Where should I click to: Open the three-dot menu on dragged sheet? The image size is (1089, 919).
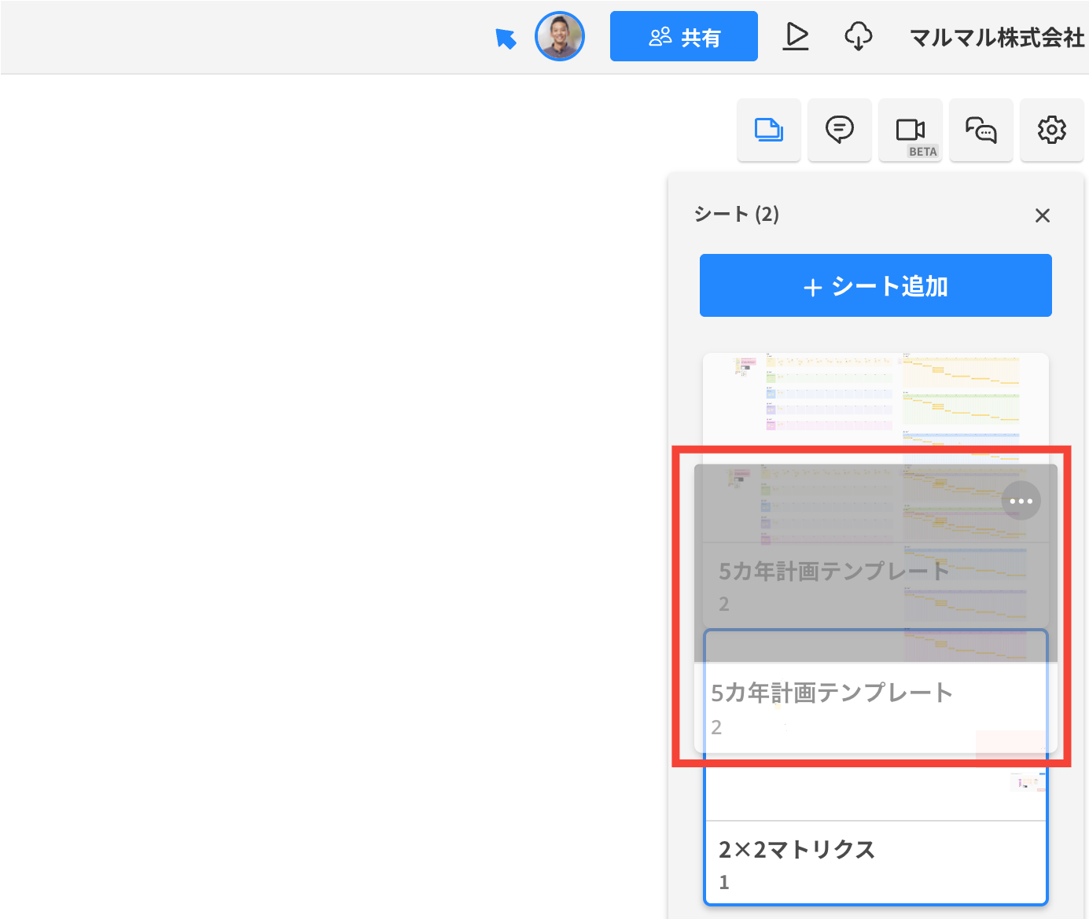pos(1021,501)
